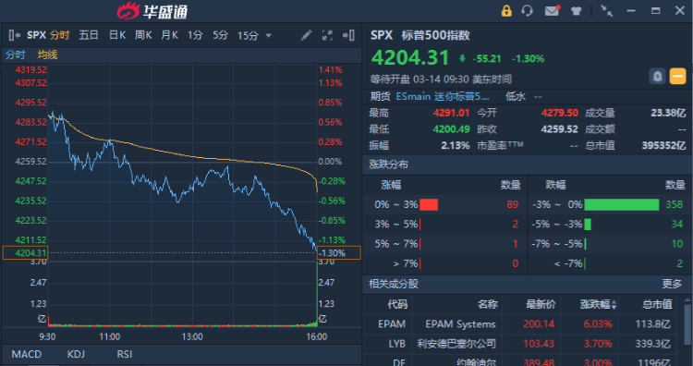This screenshot has width=693, height=366.
Task: Select the MACD indicator button
Action: (x=27, y=354)
